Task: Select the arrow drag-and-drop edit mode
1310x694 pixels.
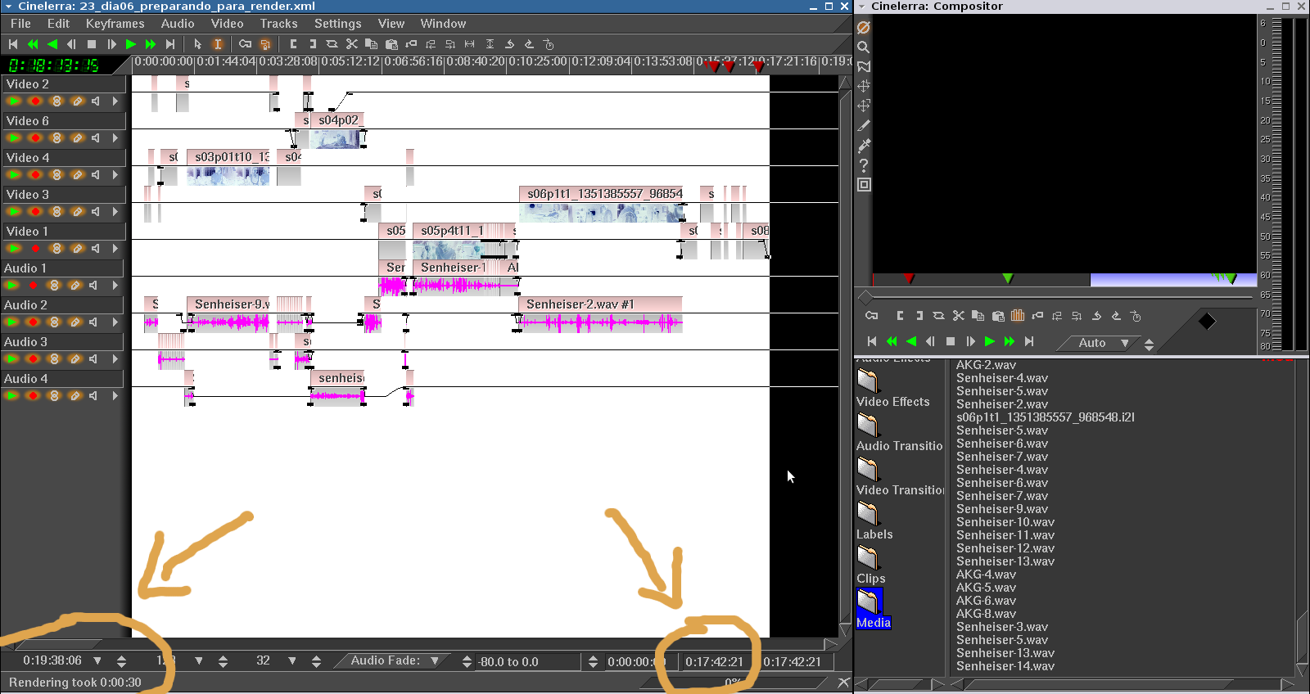Action: tap(198, 44)
